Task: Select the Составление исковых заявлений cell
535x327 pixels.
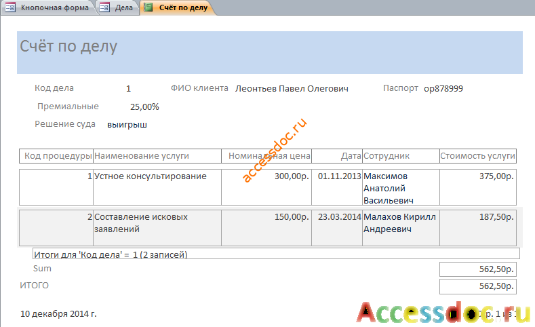Action: coord(157,228)
